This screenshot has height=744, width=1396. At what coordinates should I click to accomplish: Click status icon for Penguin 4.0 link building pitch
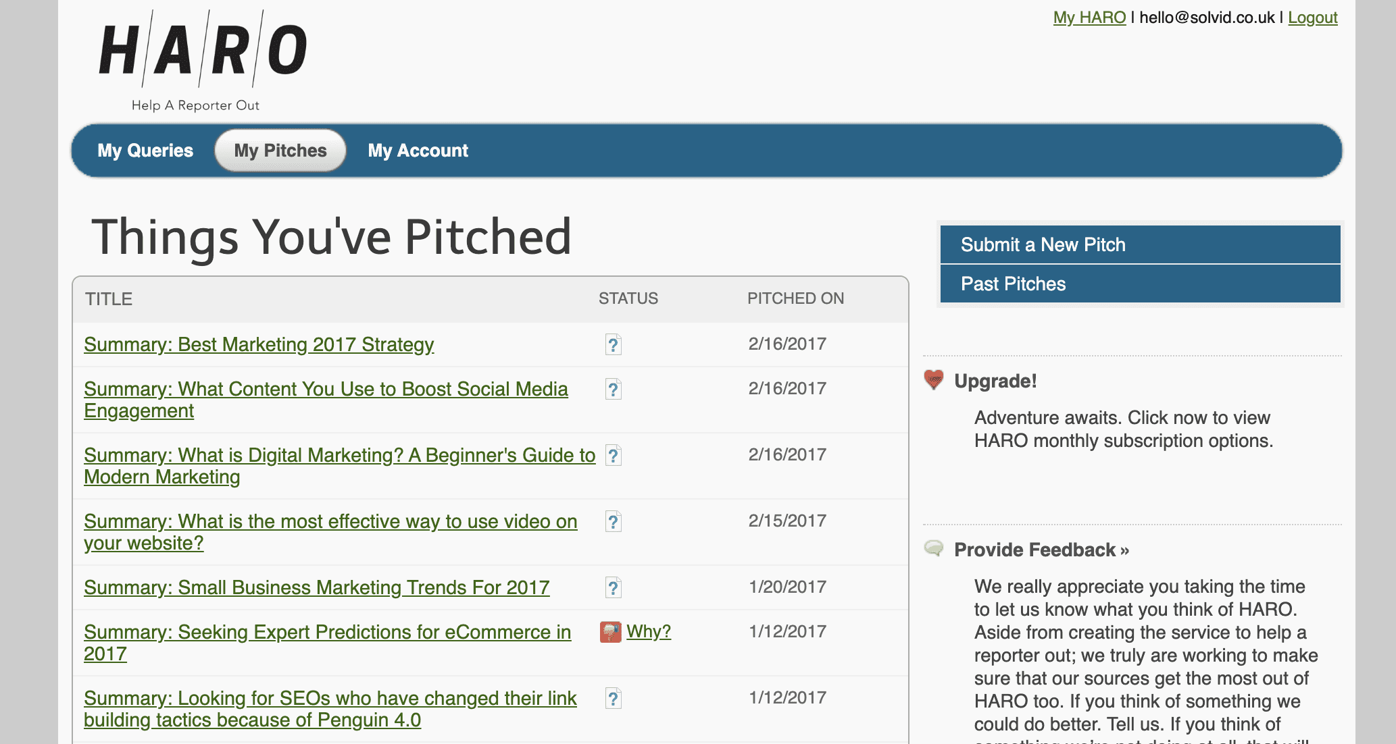[613, 698]
